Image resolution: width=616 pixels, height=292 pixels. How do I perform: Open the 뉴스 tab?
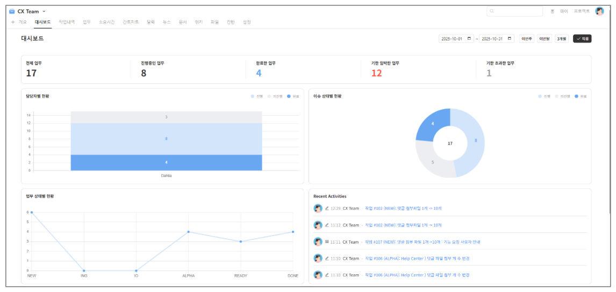click(x=167, y=23)
